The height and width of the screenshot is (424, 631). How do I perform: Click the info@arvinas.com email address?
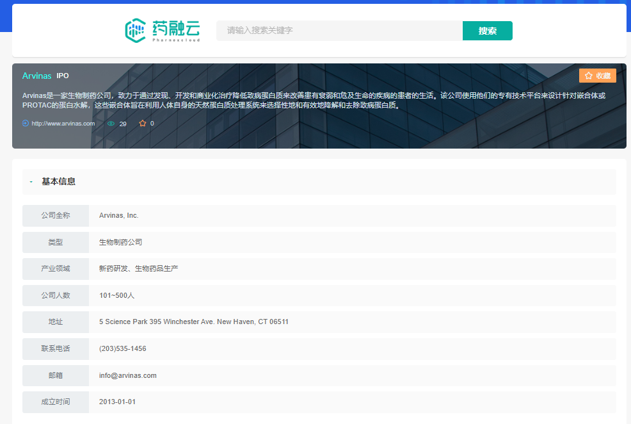[128, 375]
